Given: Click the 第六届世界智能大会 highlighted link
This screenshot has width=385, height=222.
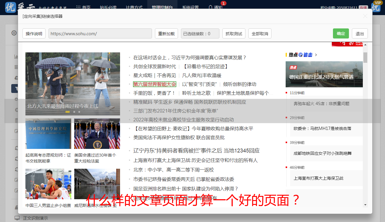Looking at the screenshot, I should [x=154, y=84].
